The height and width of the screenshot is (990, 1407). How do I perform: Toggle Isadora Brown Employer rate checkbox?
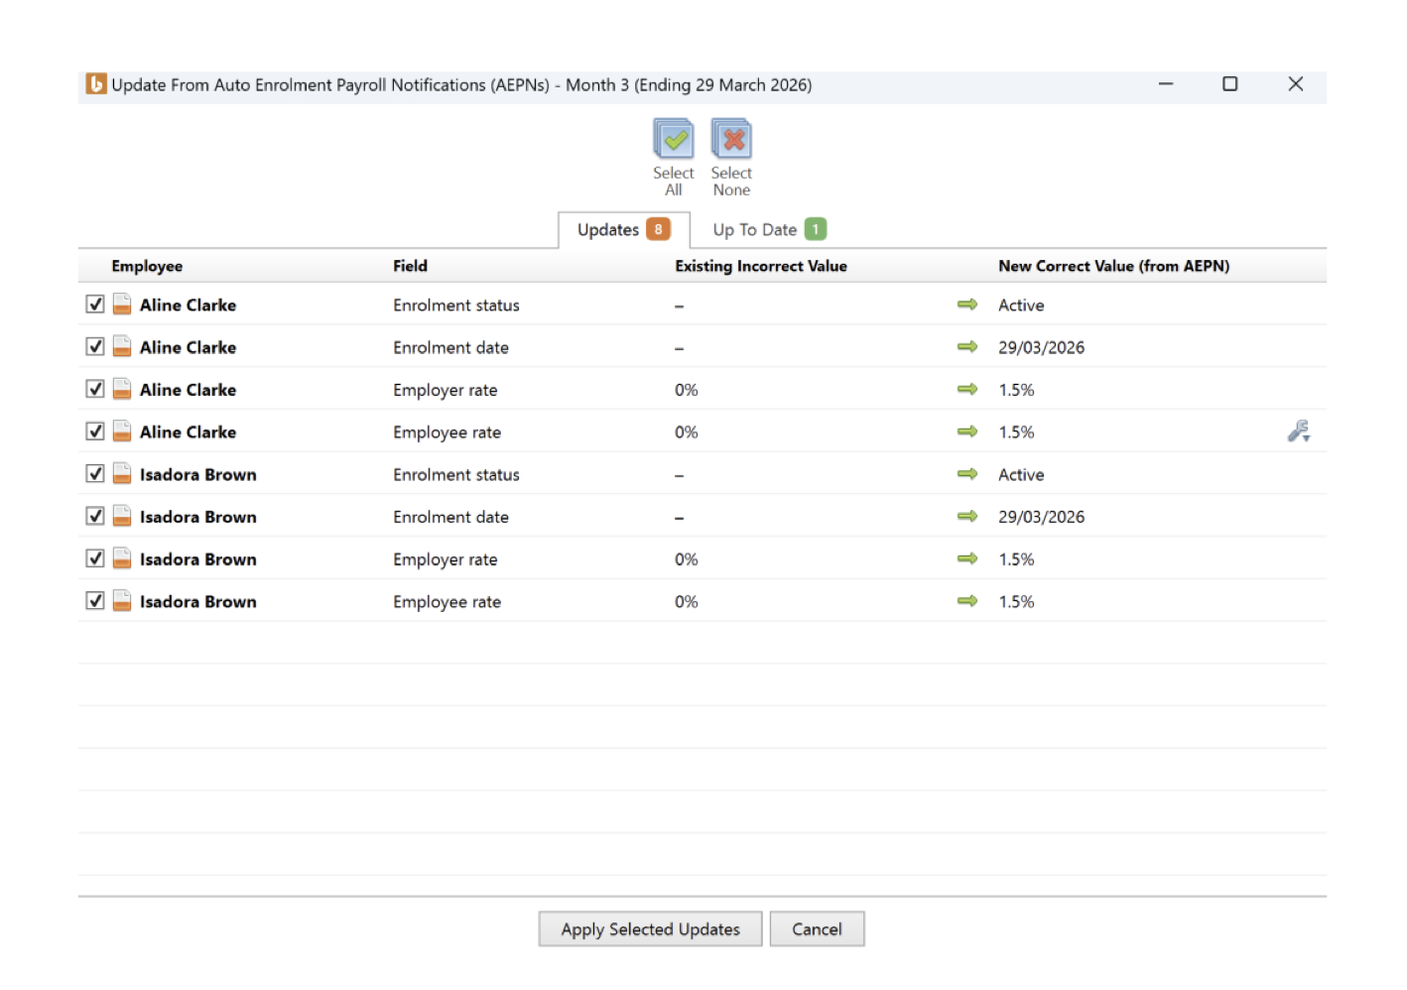click(95, 558)
